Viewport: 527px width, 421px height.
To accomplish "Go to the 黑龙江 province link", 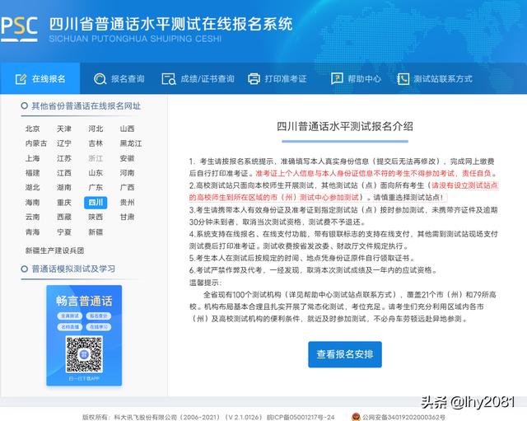I will point(126,143).
